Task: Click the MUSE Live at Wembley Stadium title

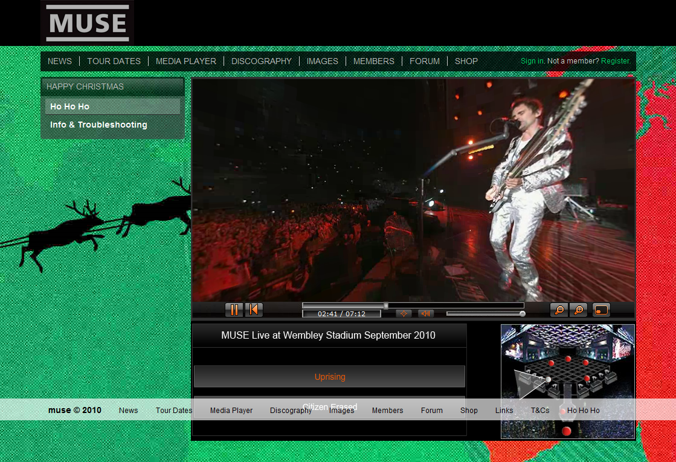Action: [329, 335]
